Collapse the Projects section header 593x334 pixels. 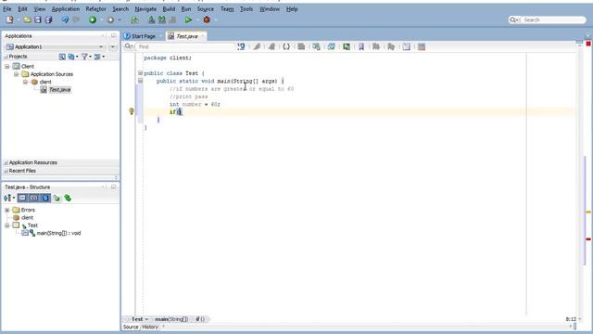coord(6,57)
